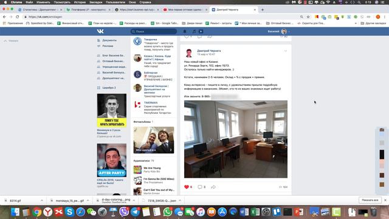Reload the page in Chrome
The width and height of the screenshot is (389, 219).
tap(18, 17)
